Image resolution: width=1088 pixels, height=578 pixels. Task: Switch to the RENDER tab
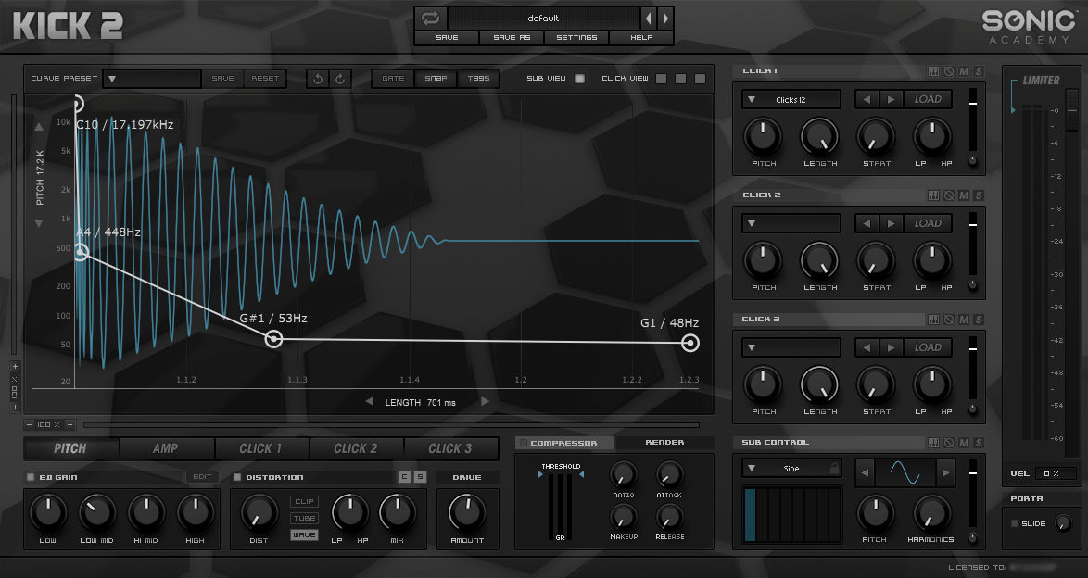click(x=664, y=442)
